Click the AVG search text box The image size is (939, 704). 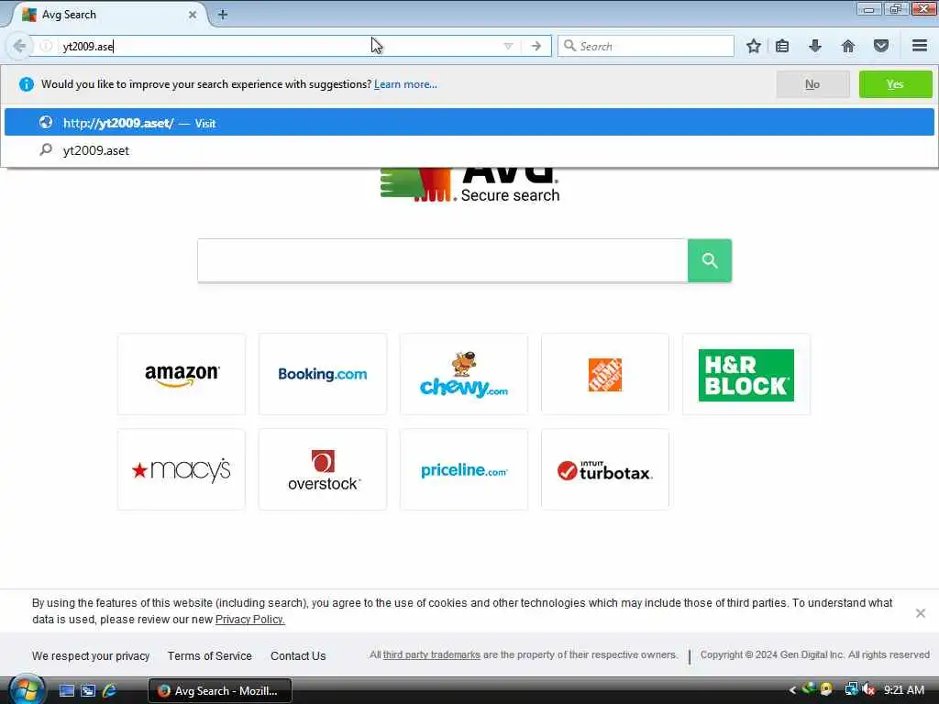click(x=443, y=260)
